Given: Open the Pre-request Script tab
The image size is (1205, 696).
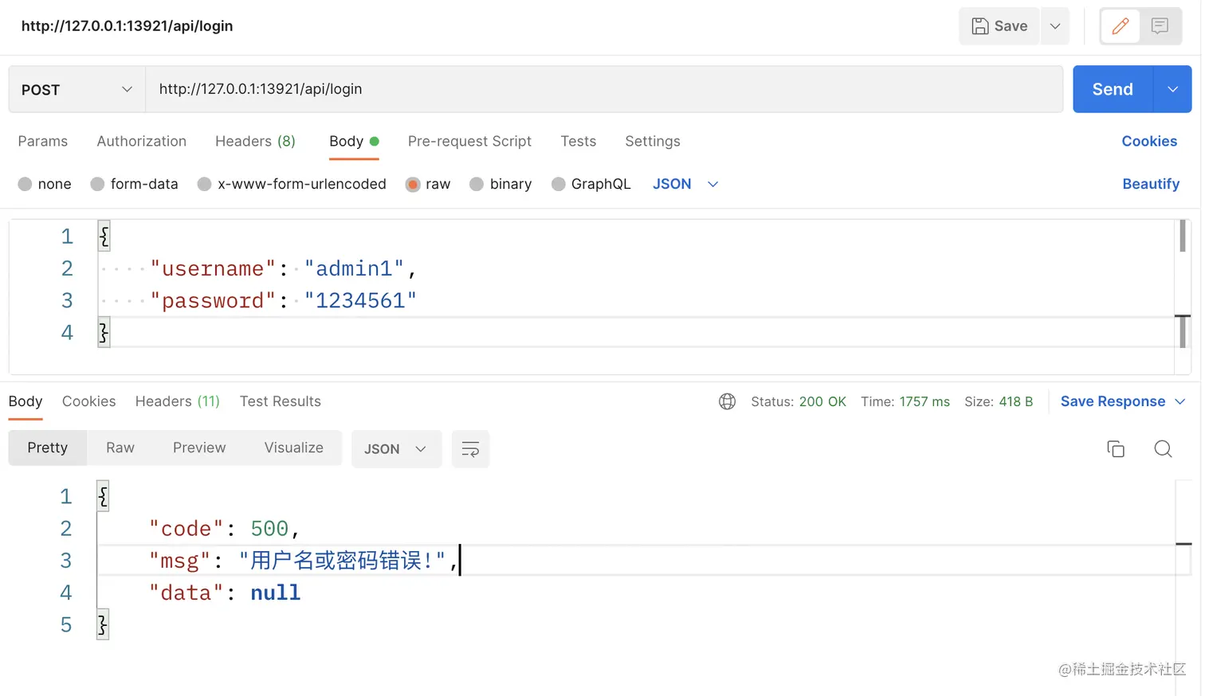Looking at the screenshot, I should point(469,141).
